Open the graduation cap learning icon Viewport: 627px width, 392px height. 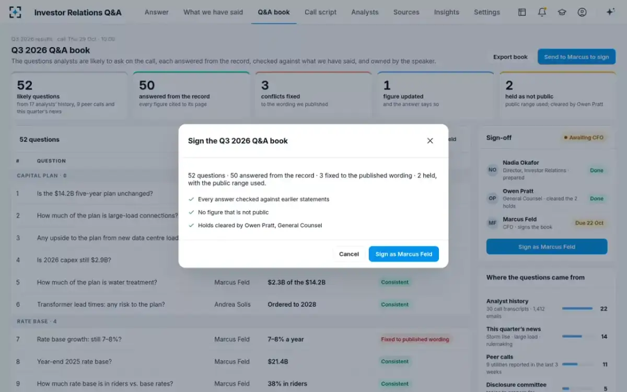(x=562, y=12)
